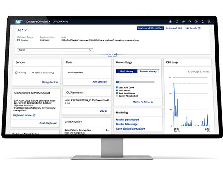Click Monitor performance link under Monitoring
This screenshot has height=175, width=223.
coord(128,120)
